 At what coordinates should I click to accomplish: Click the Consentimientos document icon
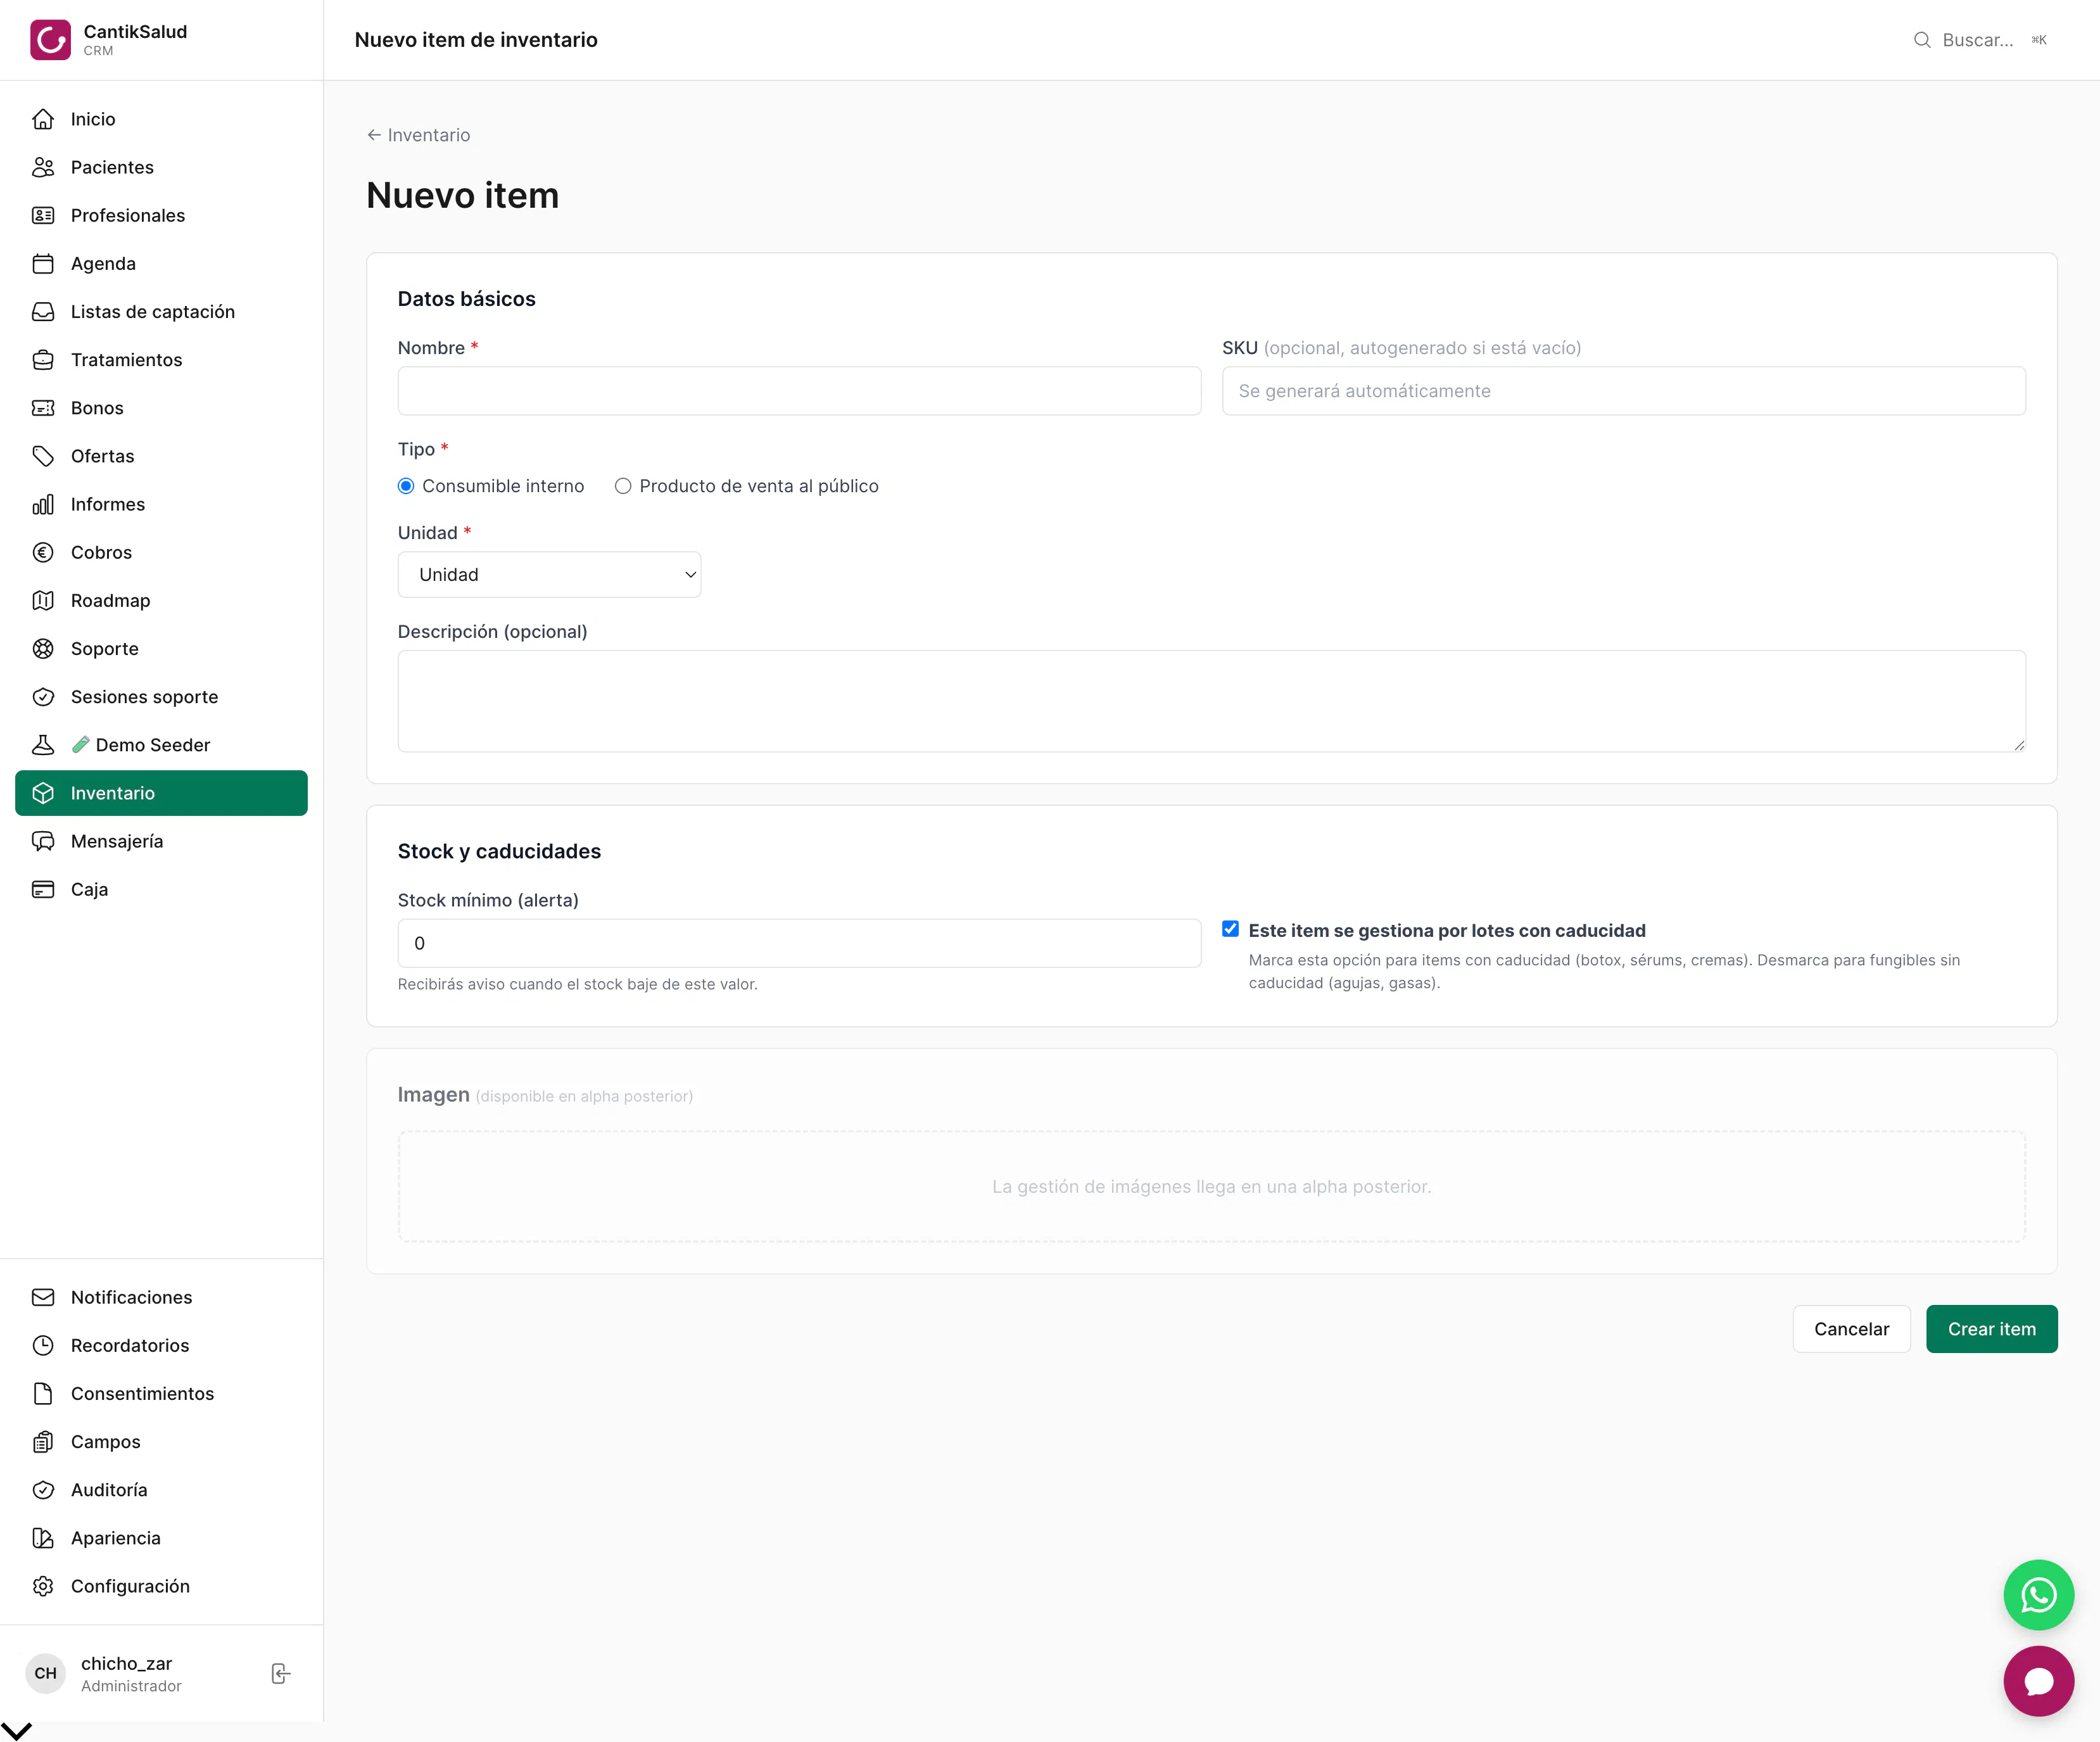coord(43,1393)
